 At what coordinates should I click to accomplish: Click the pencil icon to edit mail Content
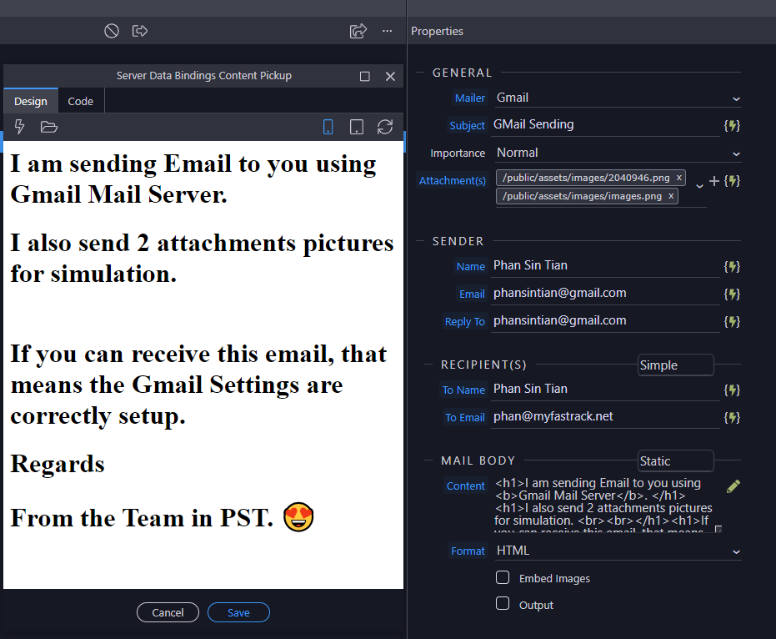tap(733, 486)
